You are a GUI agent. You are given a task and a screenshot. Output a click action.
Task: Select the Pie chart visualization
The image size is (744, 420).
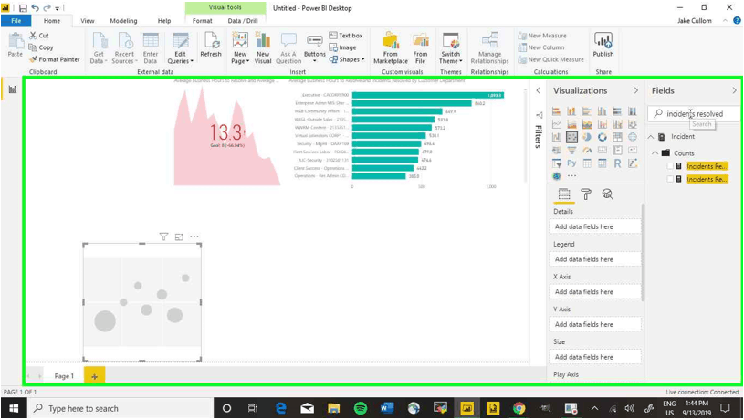[x=587, y=137]
